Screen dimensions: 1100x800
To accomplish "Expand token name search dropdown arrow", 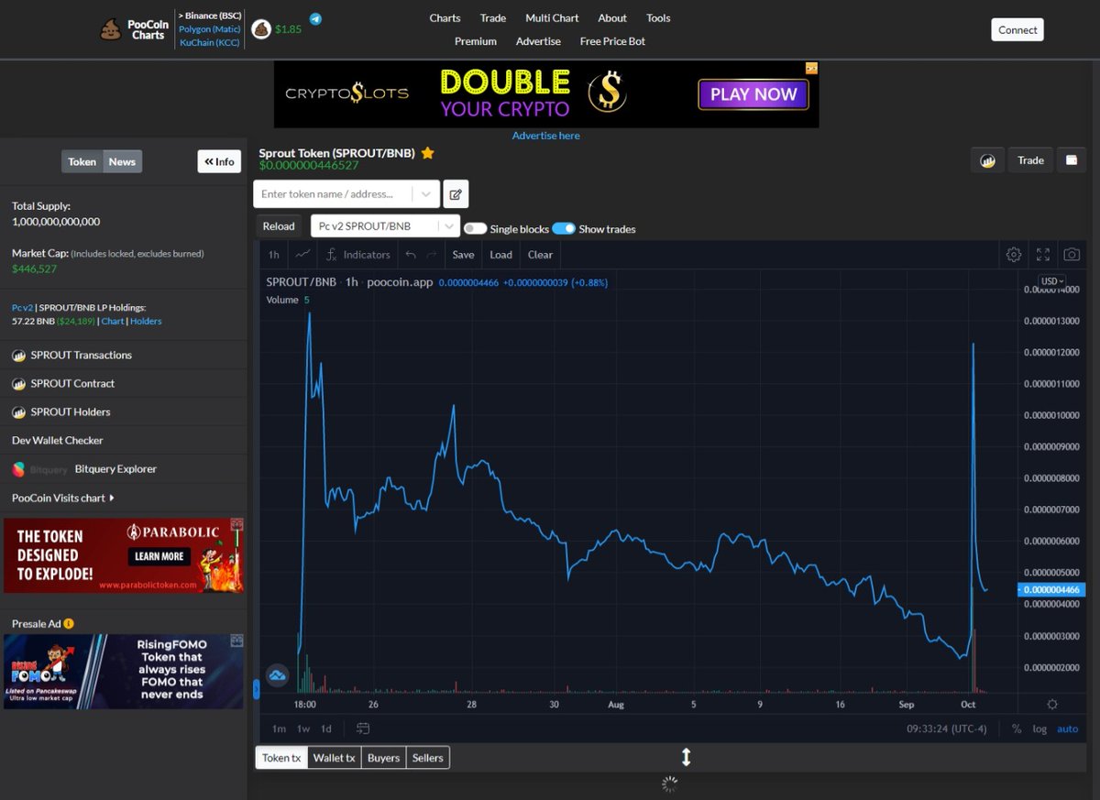I will pyautogui.click(x=425, y=194).
